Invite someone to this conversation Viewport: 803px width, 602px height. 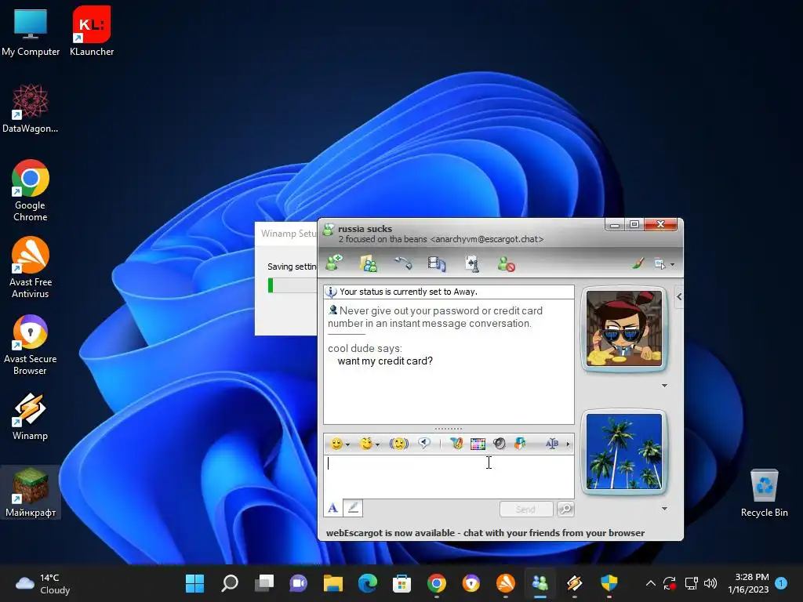point(334,263)
